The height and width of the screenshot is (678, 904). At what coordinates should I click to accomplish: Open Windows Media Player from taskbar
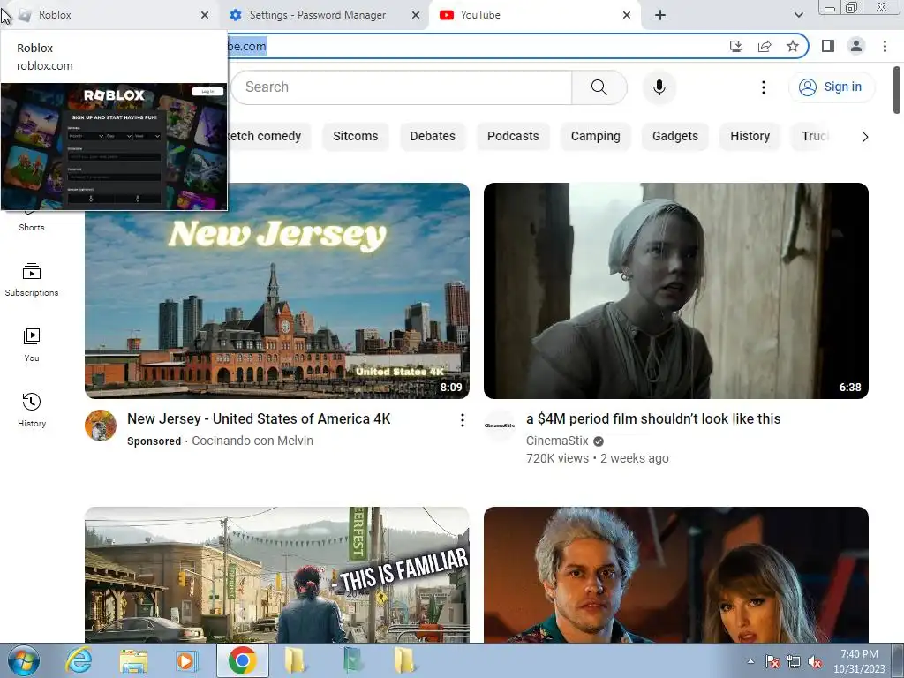pos(185,660)
